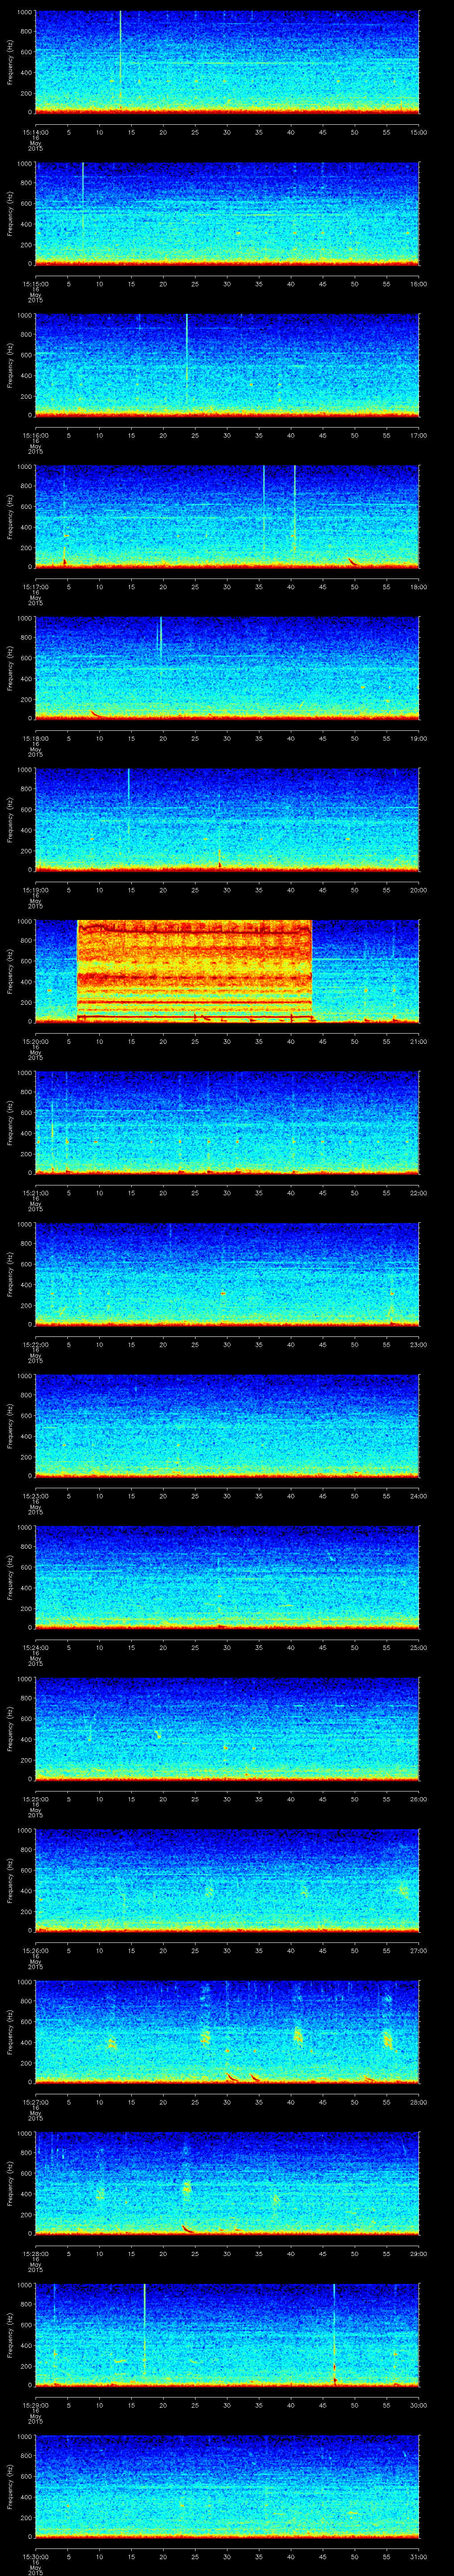
Task: Click the 15:24:00 start time label
Action: 36,1648
